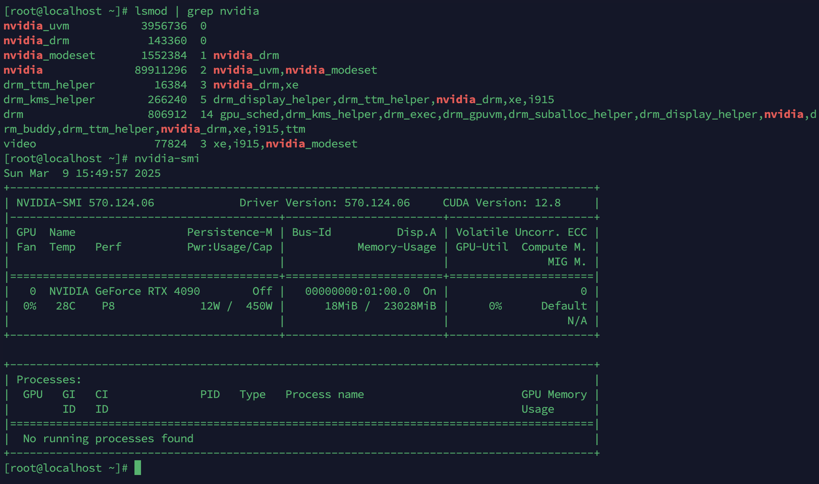This screenshot has width=819, height=484.
Task: Select the nvidia_modeset module row name
Action: [x=50, y=55]
